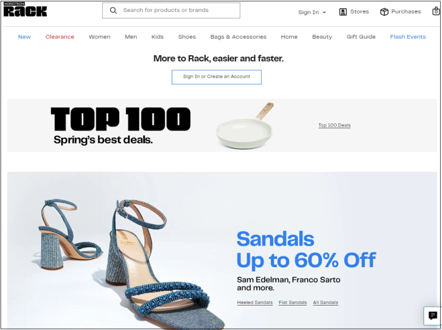Go to the Women category
The height and width of the screenshot is (330, 442).
[99, 37]
